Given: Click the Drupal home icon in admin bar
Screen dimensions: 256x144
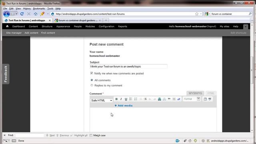Looking at the screenshot, I should (x=7, y=26).
